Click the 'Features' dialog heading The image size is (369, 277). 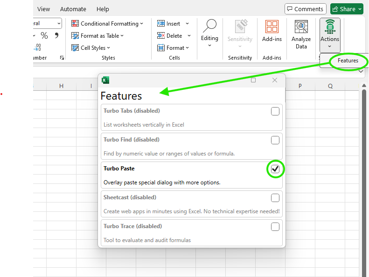pyautogui.click(x=121, y=96)
